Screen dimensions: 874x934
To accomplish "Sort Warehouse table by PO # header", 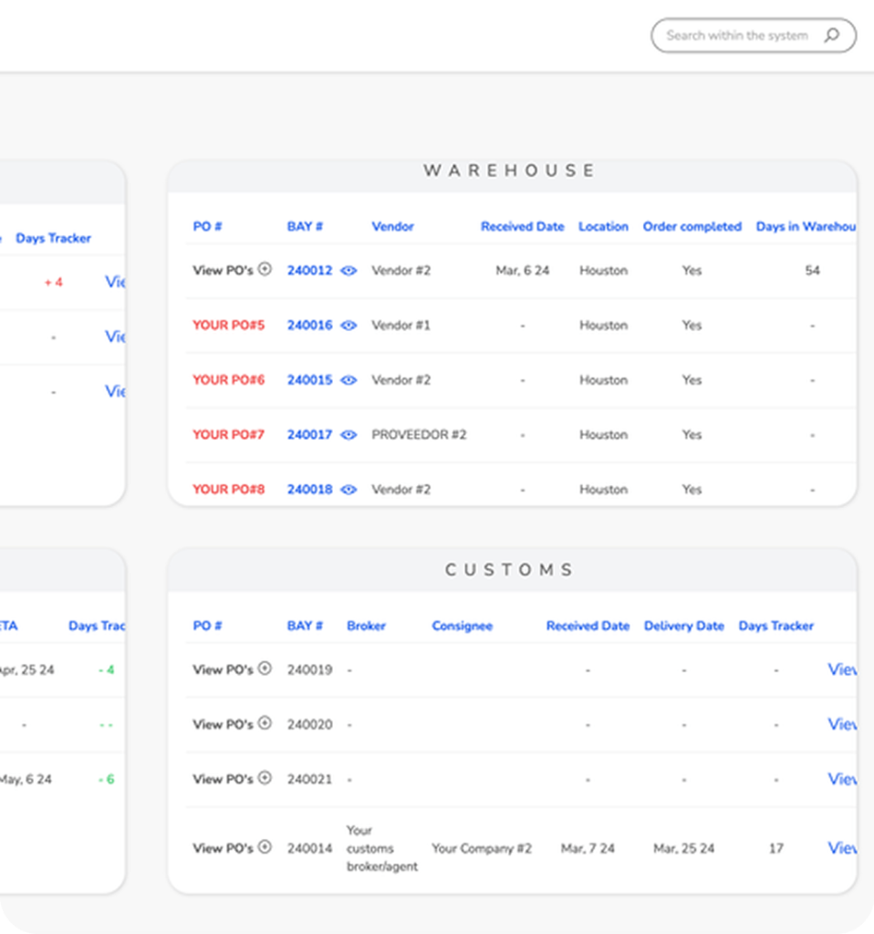I will (207, 226).
